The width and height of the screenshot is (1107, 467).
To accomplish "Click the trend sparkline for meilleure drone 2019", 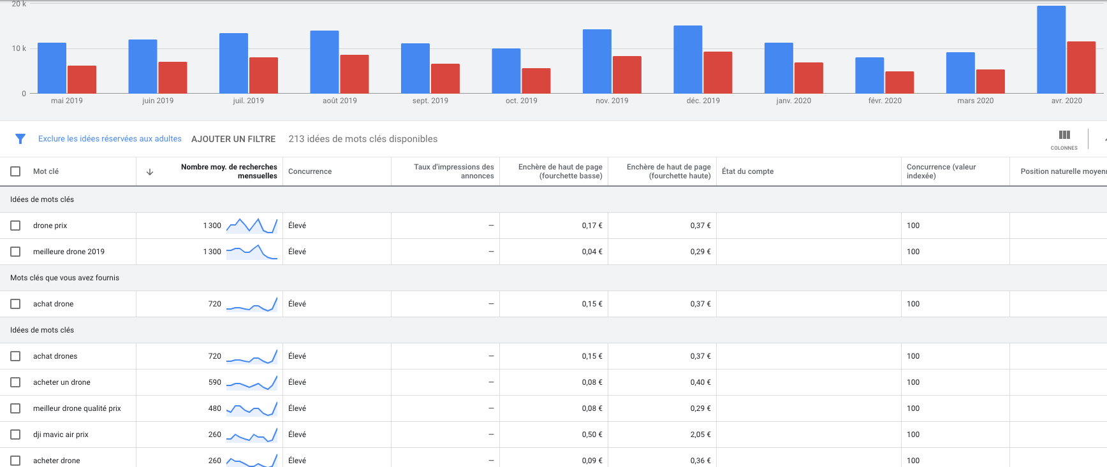I will [252, 252].
